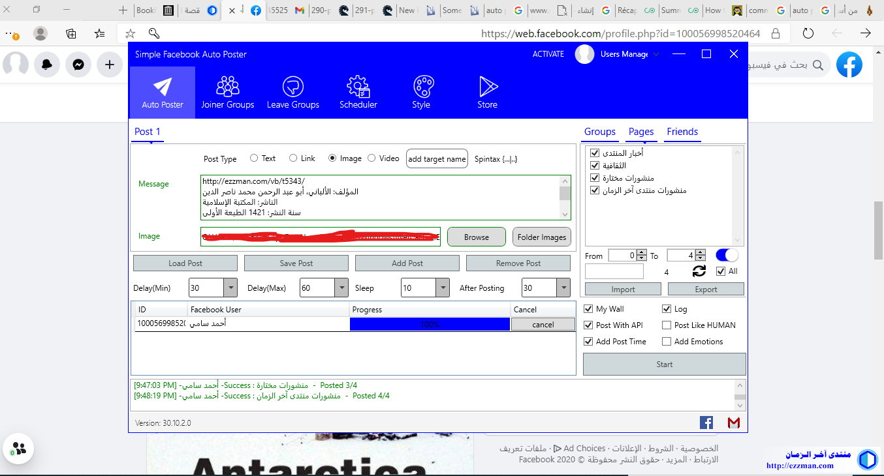Open the After Posting dropdown
The width and height of the screenshot is (884, 476).
coord(563,288)
